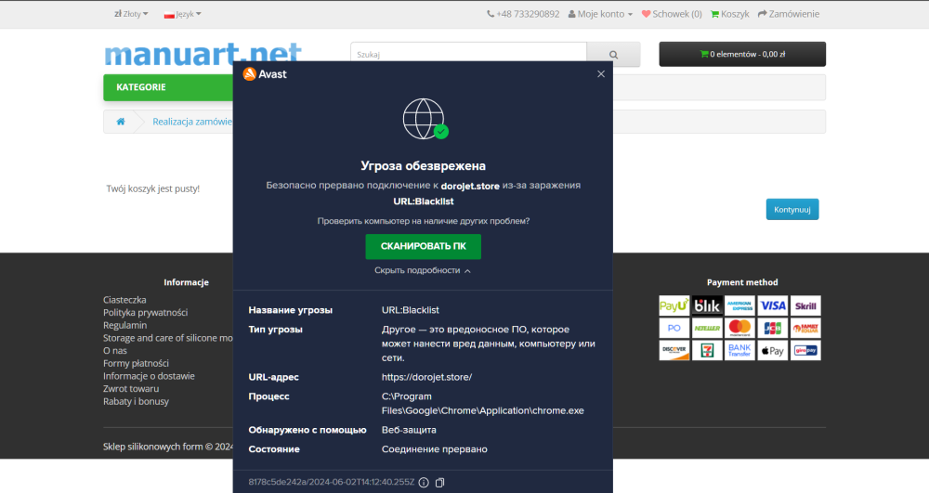This screenshot has width=929, height=493.
Task: Open the Moje konto dropdown
Action: pos(600,14)
